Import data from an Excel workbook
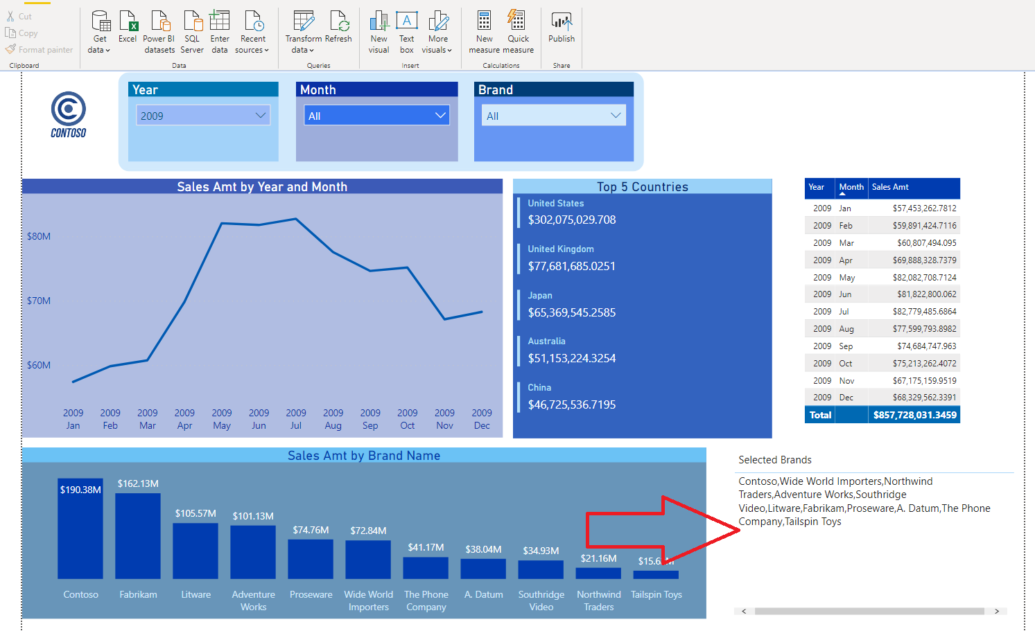1035x631 pixels. point(128,28)
